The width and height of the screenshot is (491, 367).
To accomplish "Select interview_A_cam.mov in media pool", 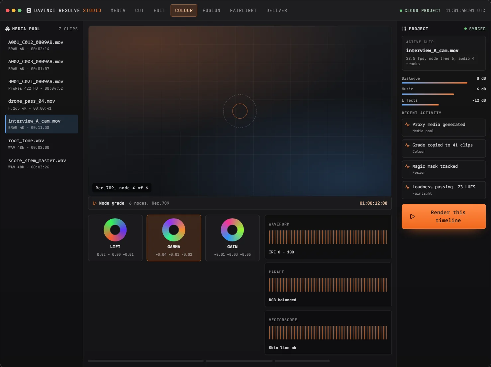I will [42, 124].
